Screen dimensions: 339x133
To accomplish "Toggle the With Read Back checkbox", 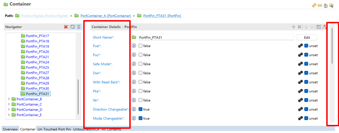I will pyautogui.click(x=141, y=82).
